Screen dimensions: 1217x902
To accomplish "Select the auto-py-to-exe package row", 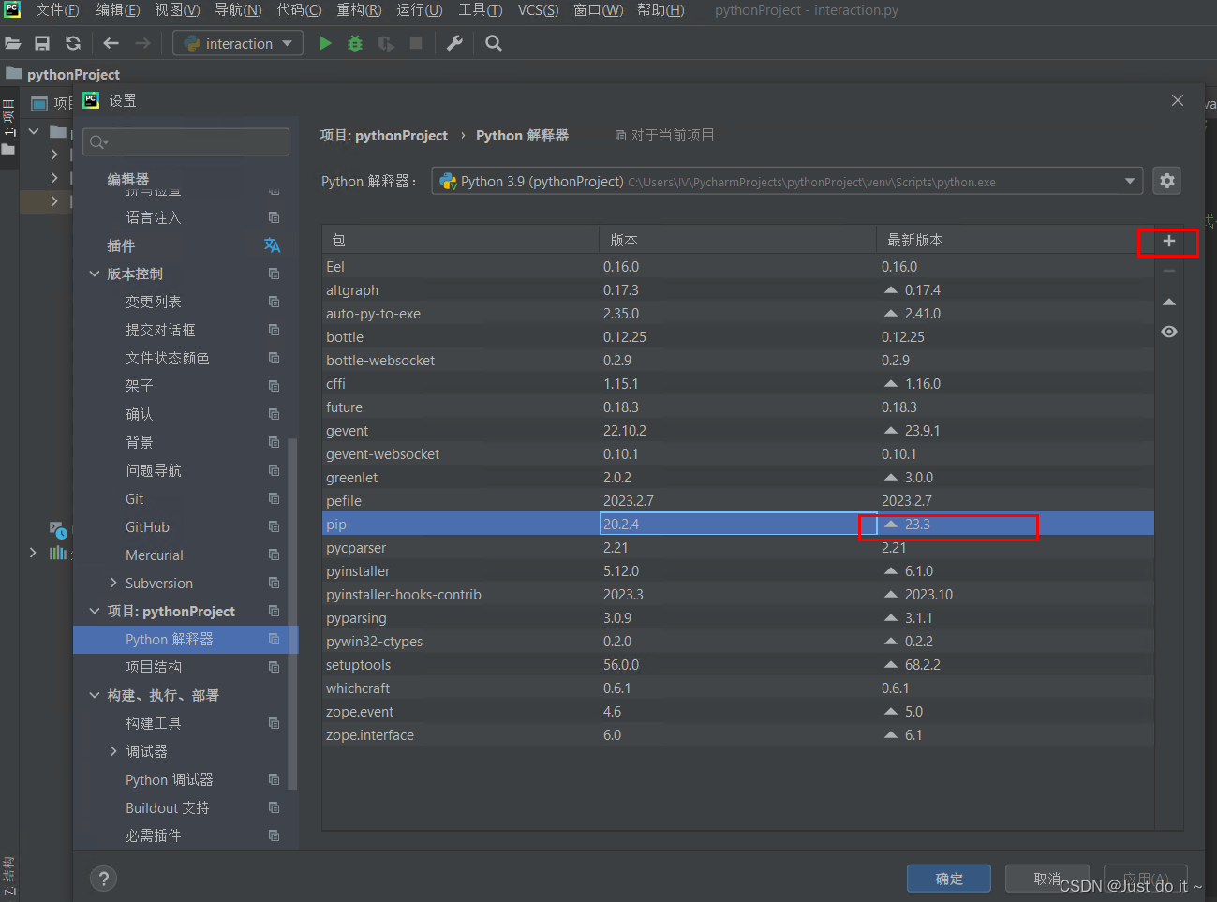I will (738, 314).
